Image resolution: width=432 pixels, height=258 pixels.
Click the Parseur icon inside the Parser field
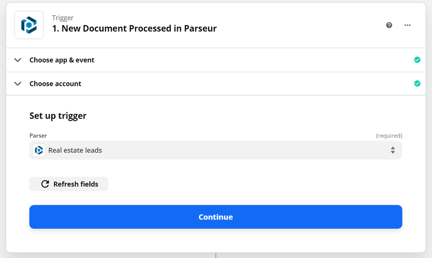click(38, 150)
